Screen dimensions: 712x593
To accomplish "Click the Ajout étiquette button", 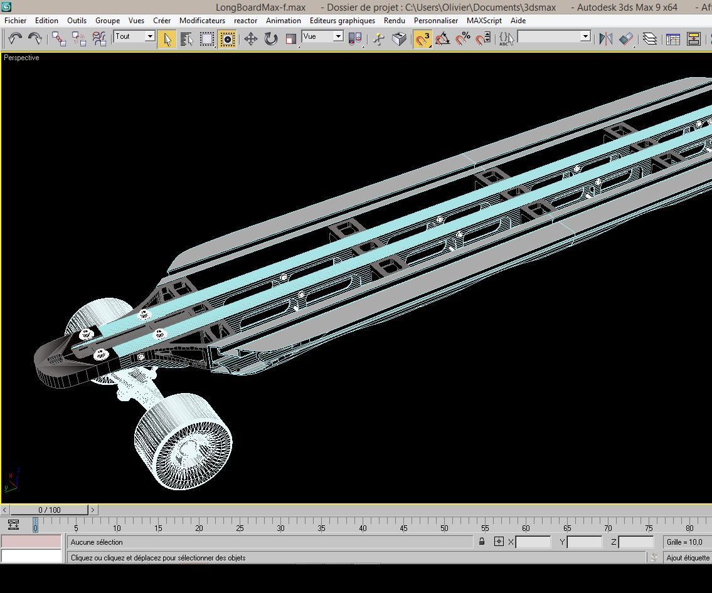I will [x=687, y=558].
